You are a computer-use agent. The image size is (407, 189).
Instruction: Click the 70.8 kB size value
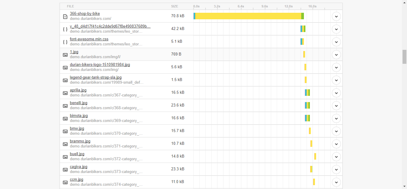tap(178, 16)
